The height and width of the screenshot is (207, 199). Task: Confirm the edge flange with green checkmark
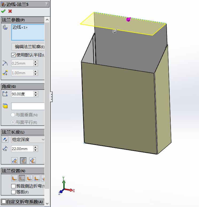point(3,11)
